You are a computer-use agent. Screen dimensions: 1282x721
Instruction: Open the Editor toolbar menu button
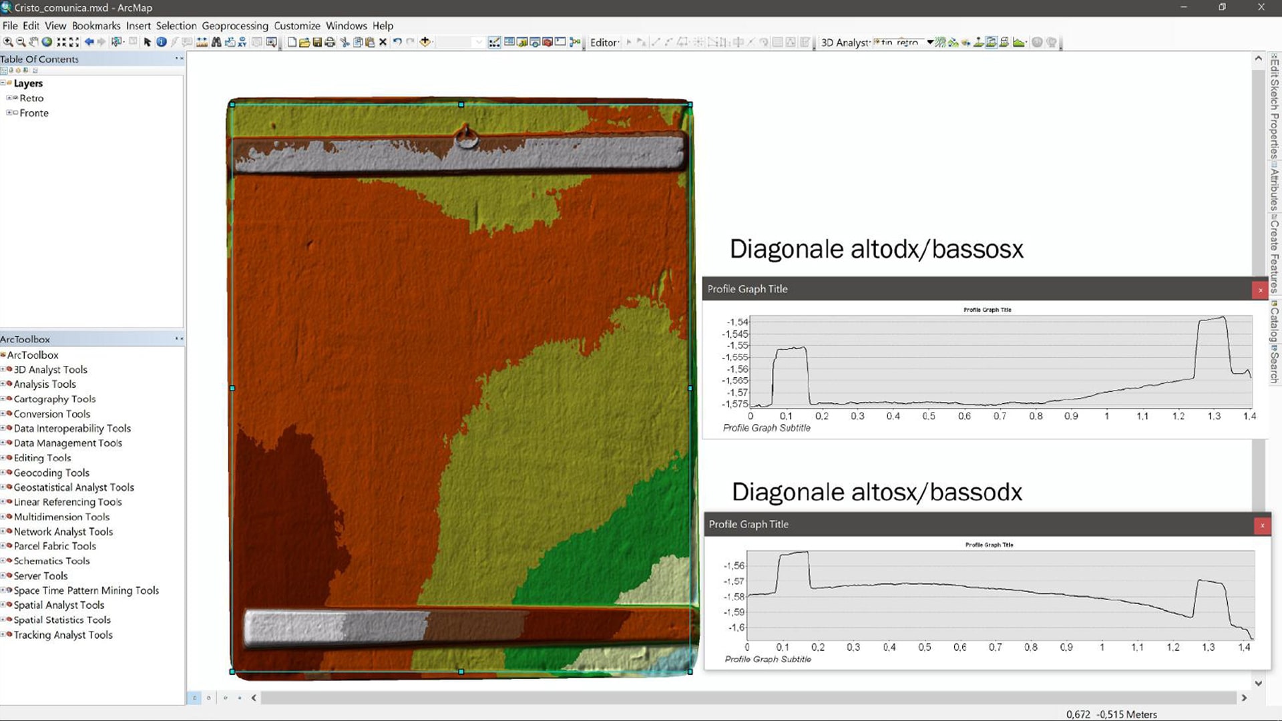[x=605, y=42]
